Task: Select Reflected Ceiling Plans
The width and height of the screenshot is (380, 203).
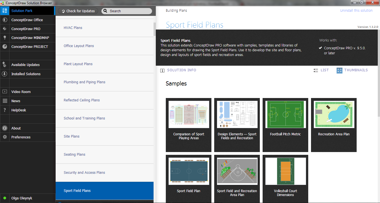Action: pos(105,100)
